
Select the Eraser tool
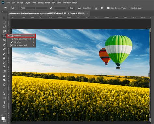(x=4, y=67)
